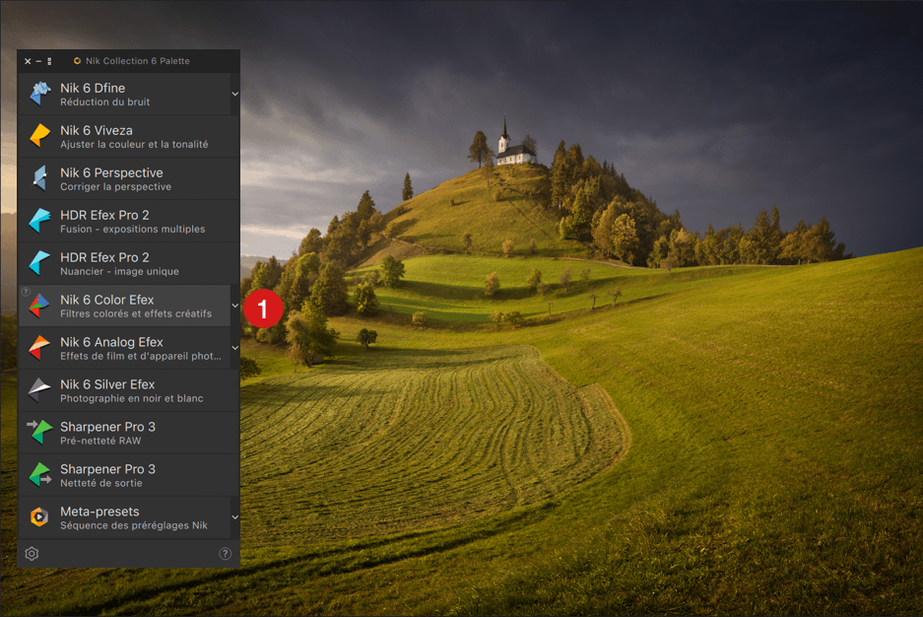Open Nik 6 Perspective using its icon

40,178
